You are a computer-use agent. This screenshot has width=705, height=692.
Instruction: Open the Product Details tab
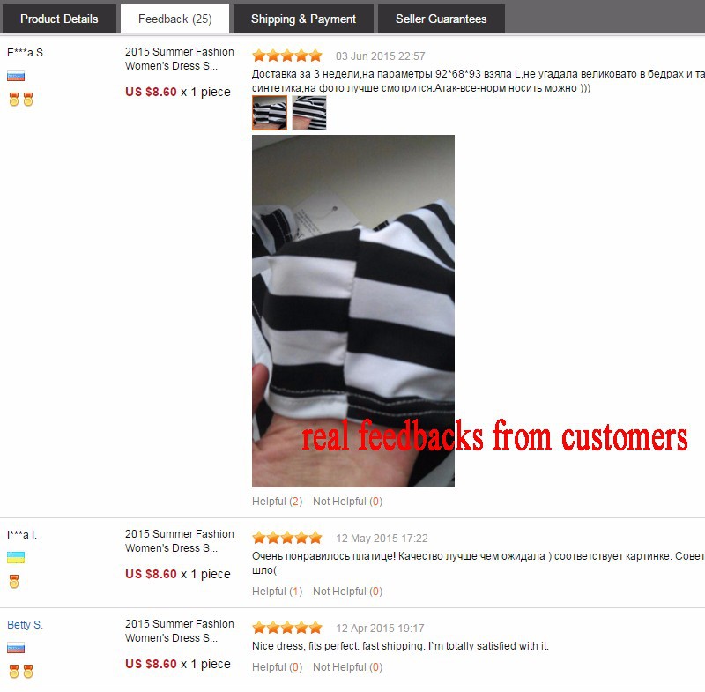tap(59, 19)
